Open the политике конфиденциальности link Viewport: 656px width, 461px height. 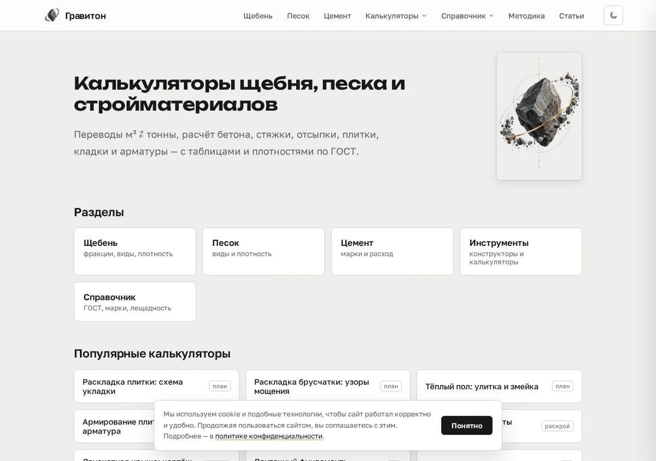[269, 436]
